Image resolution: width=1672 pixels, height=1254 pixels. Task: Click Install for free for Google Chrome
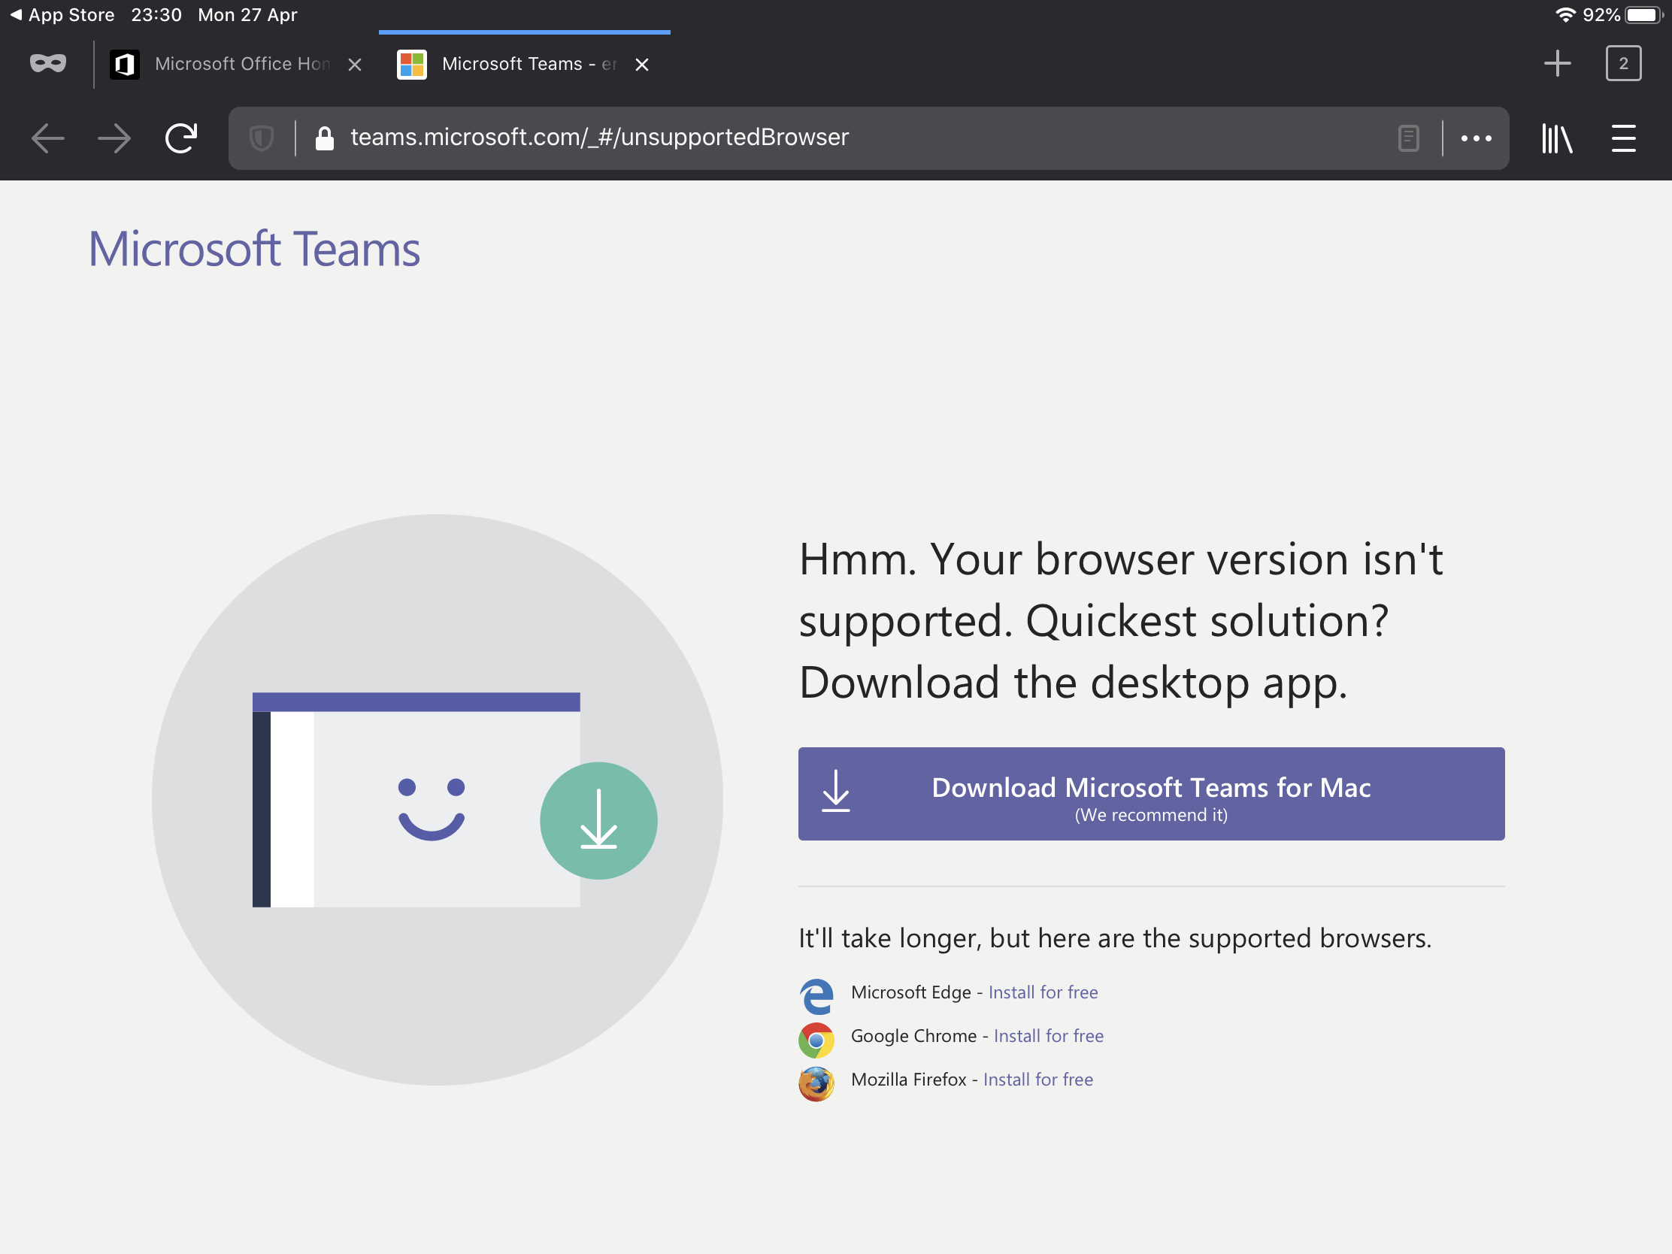(x=1048, y=1035)
